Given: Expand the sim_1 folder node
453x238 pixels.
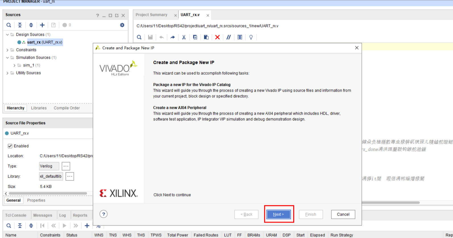Looking at the screenshot, I should pyautogui.click(x=14, y=65).
